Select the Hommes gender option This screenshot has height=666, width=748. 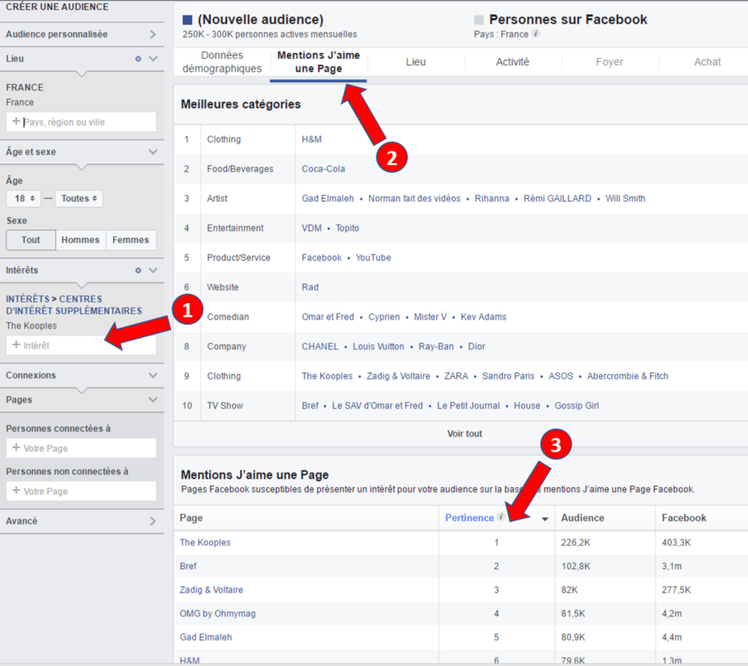[80, 240]
